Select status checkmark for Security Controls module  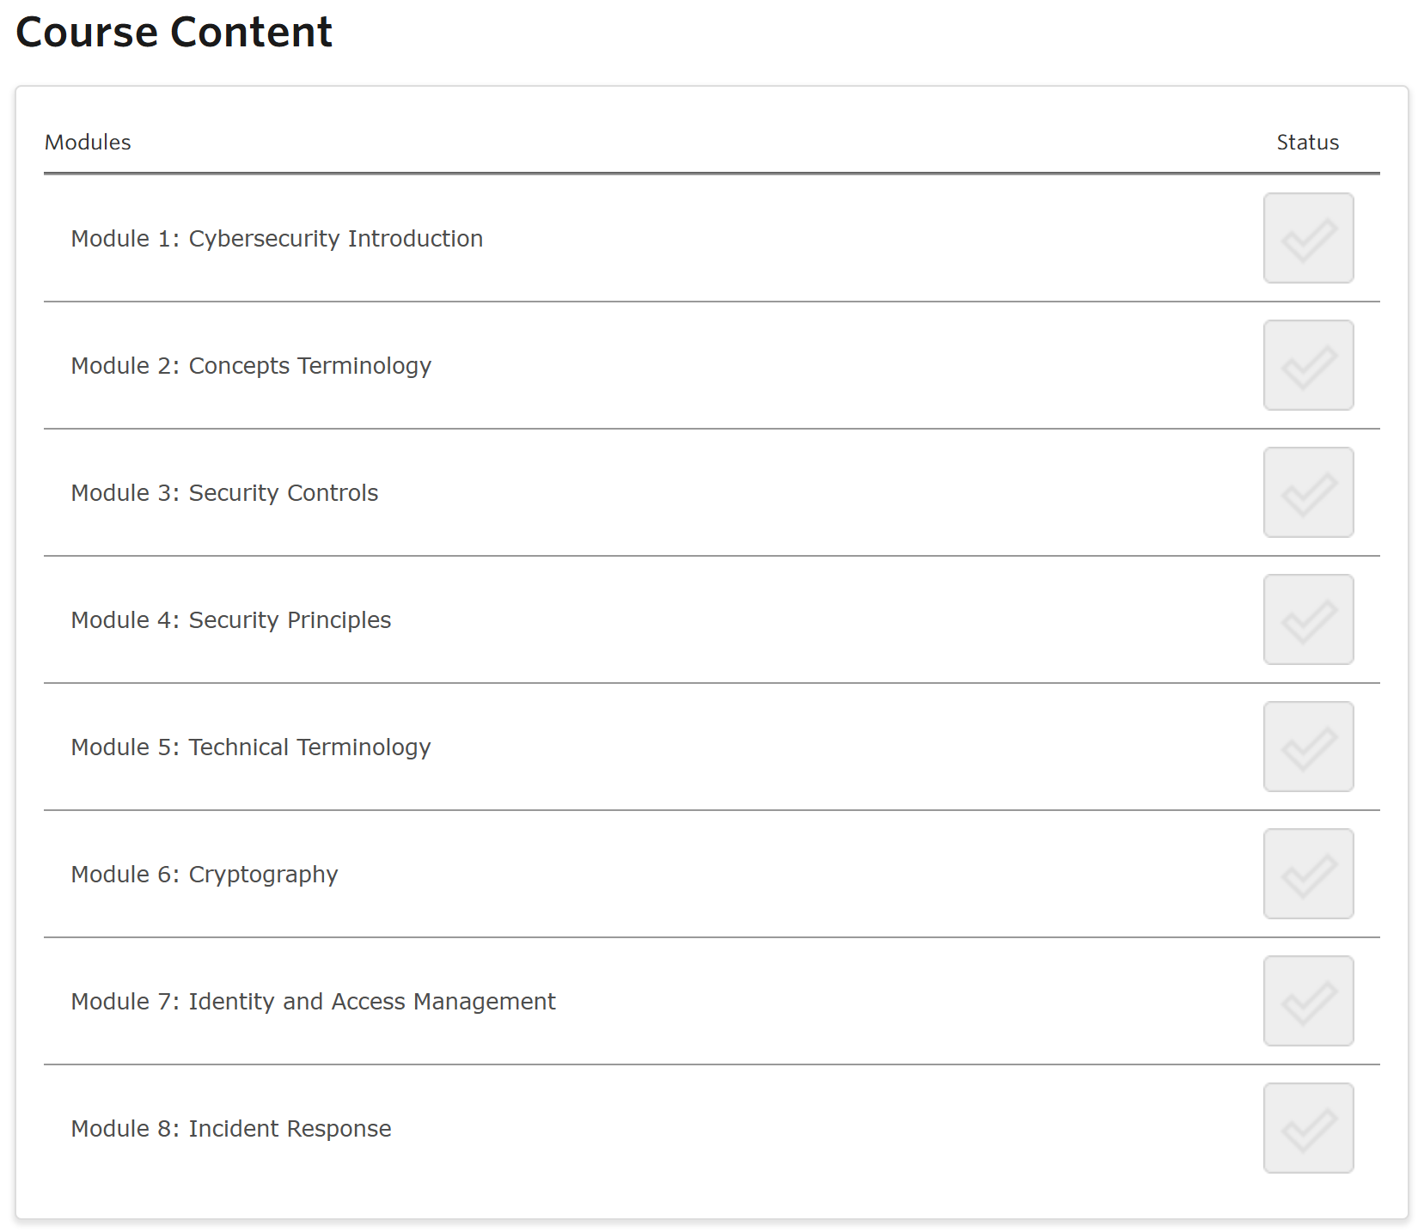pyautogui.click(x=1308, y=492)
